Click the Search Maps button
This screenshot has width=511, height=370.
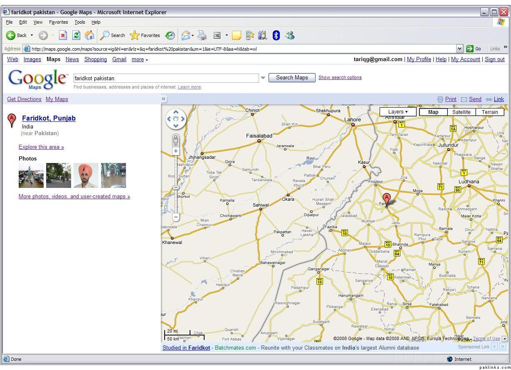tap(292, 78)
